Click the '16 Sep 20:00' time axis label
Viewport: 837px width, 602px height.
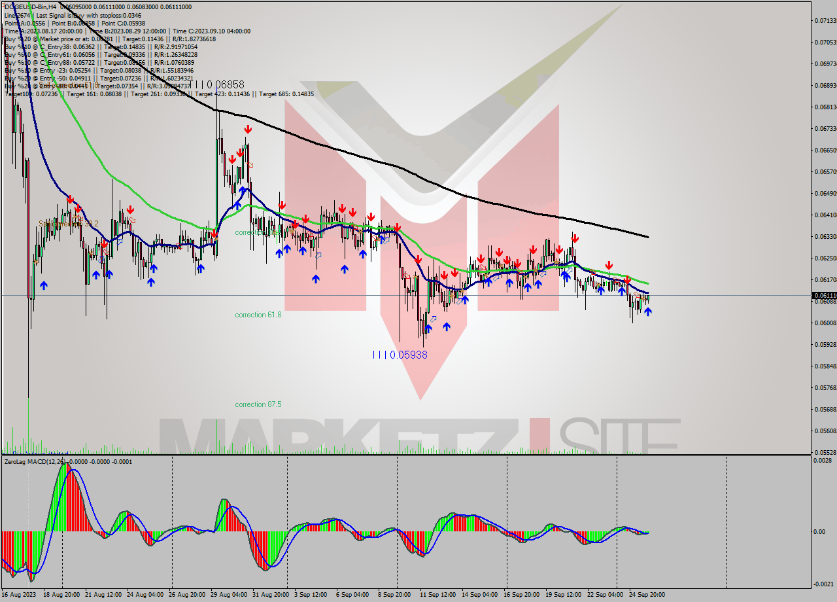[x=522, y=595]
